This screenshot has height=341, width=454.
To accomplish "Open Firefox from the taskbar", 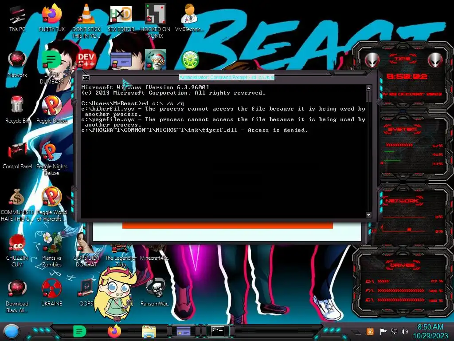I will 114,331.
